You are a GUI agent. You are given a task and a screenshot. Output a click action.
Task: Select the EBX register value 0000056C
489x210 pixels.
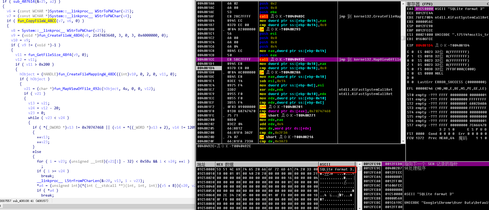(424, 22)
